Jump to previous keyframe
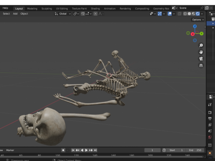Image resolution: width=215 pixels, height=161 pixels. [77, 150]
